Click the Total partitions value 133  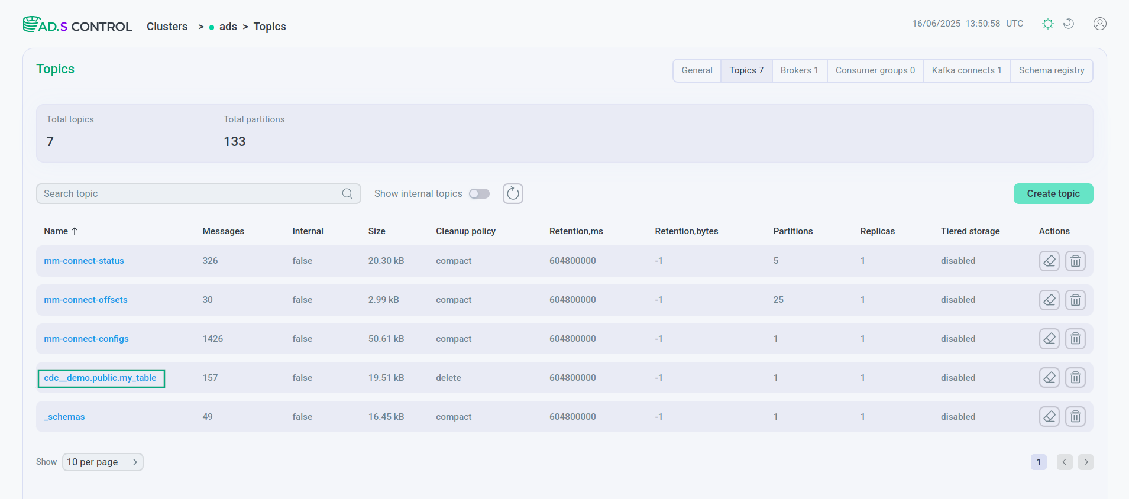point(235,141)
